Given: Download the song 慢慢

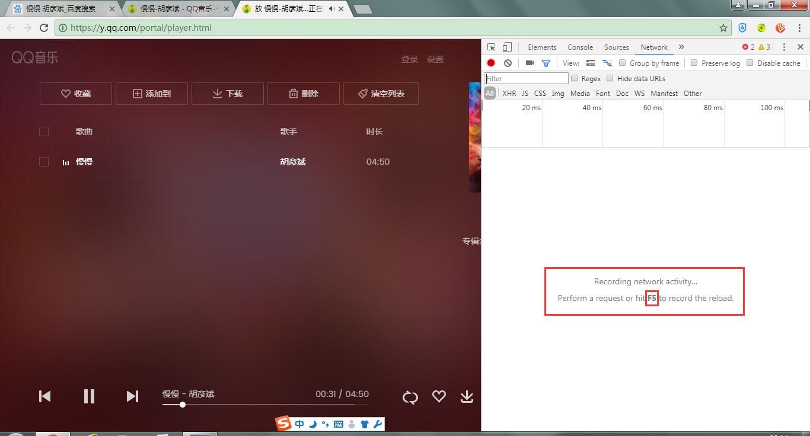Looking at the screenshot, I should pos(467,396).
